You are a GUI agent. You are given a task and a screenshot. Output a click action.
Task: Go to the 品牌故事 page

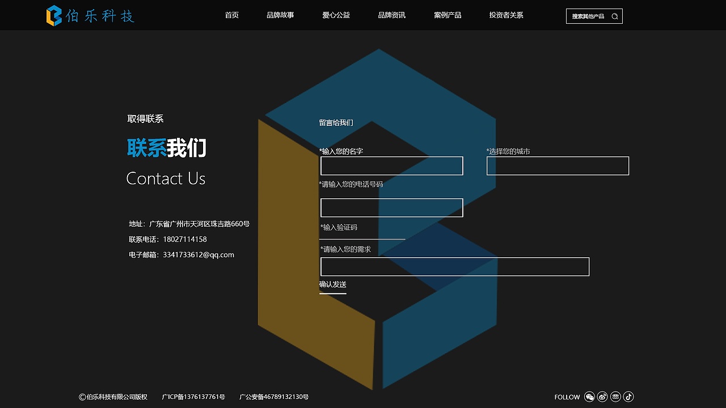coord(280,15)
